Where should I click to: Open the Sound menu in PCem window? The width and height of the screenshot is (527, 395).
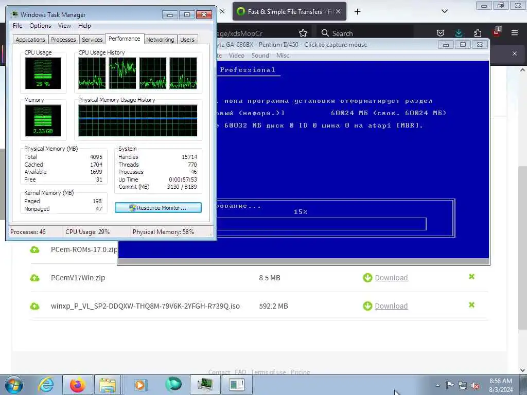coord(260,56)
